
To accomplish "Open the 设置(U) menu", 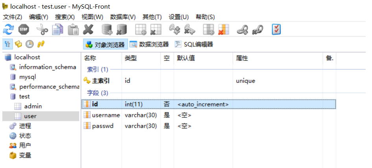I will tap(179, 17).
